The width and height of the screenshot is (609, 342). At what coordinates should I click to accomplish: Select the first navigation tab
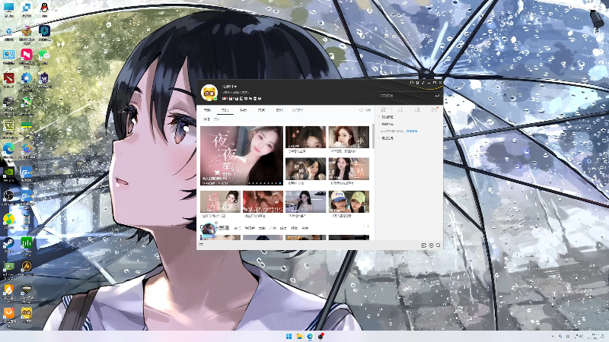click(207, 110)
